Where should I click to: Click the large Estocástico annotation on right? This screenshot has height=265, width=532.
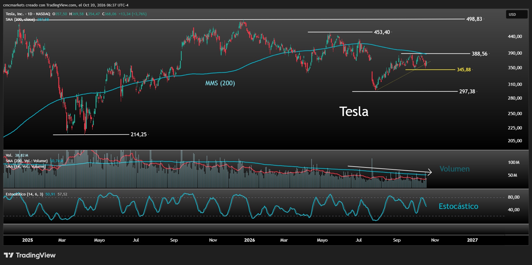(458, 206)
